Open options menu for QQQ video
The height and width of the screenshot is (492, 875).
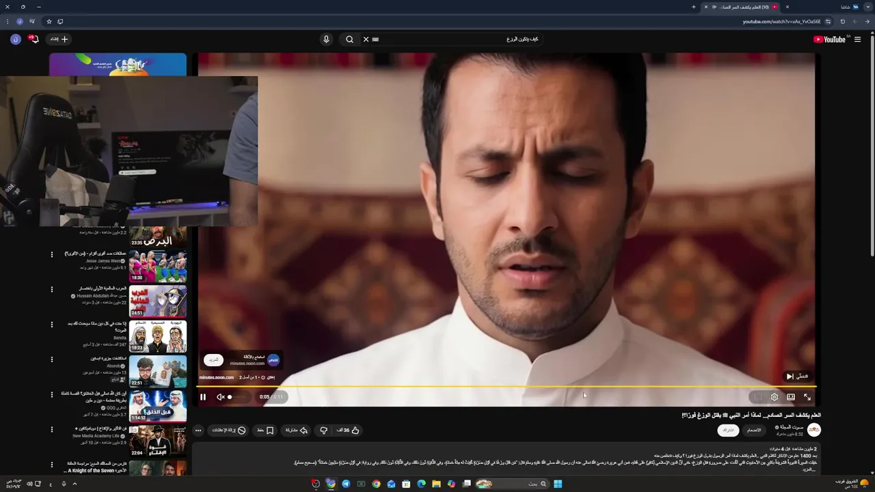51,394
